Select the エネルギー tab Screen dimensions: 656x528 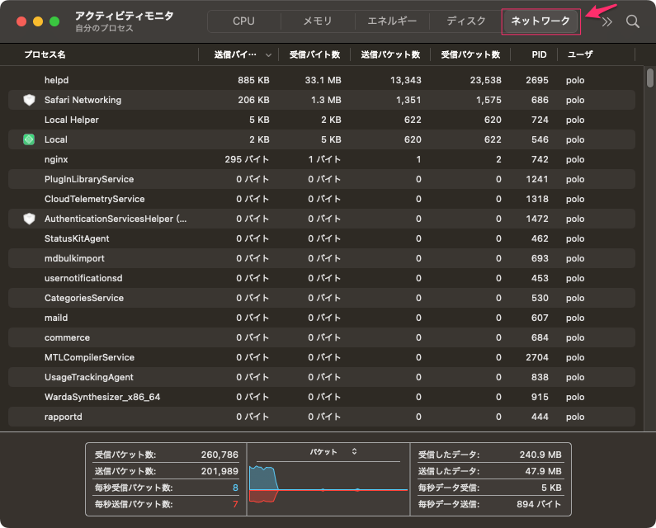click(x=392, y=21)
